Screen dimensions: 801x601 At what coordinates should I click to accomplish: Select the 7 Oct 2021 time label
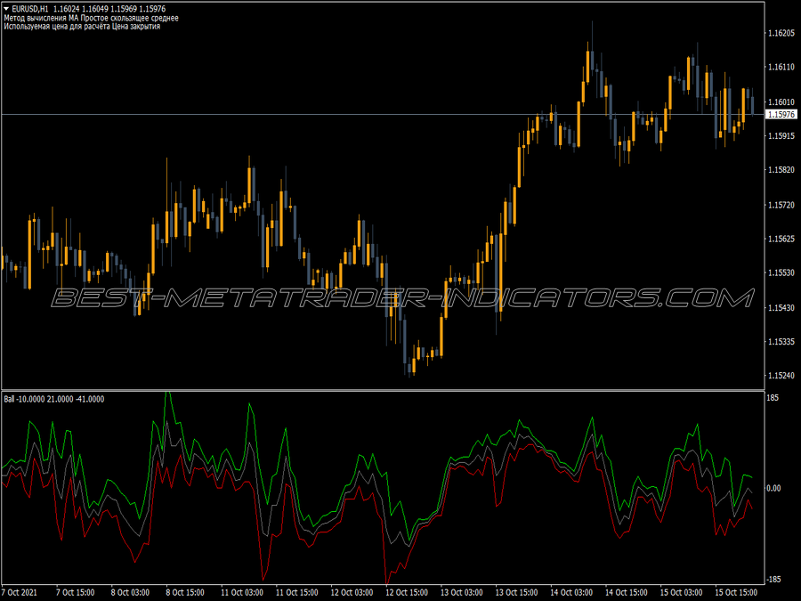(x=20, y=592)
